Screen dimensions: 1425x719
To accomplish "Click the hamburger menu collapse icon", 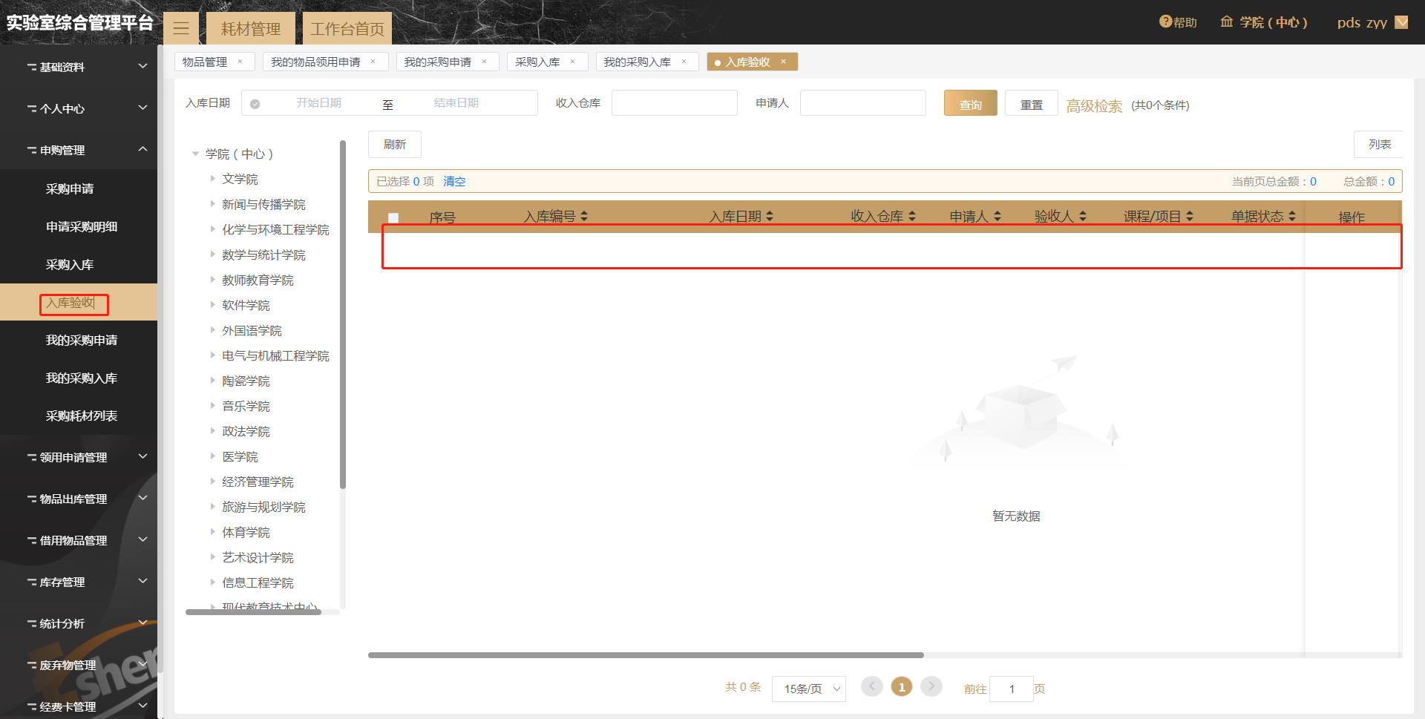I will pyautogui.click(x=181, y=29).
